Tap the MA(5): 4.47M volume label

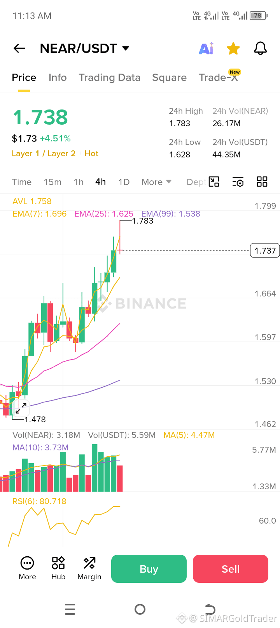[189, 435]
